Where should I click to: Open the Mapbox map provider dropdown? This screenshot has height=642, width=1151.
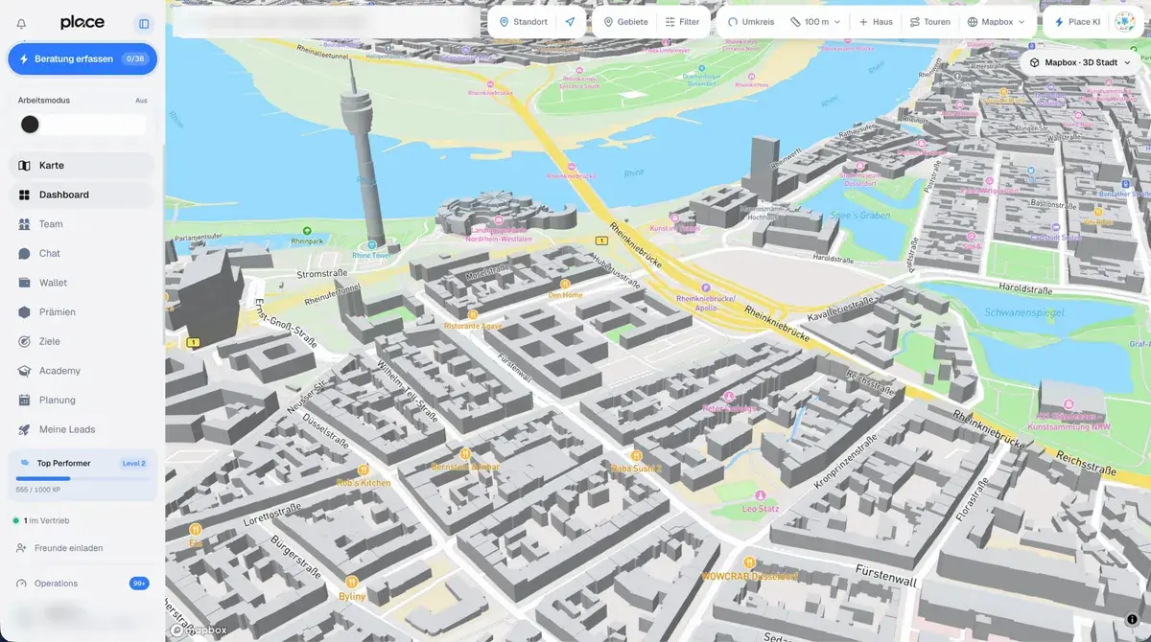997,22
